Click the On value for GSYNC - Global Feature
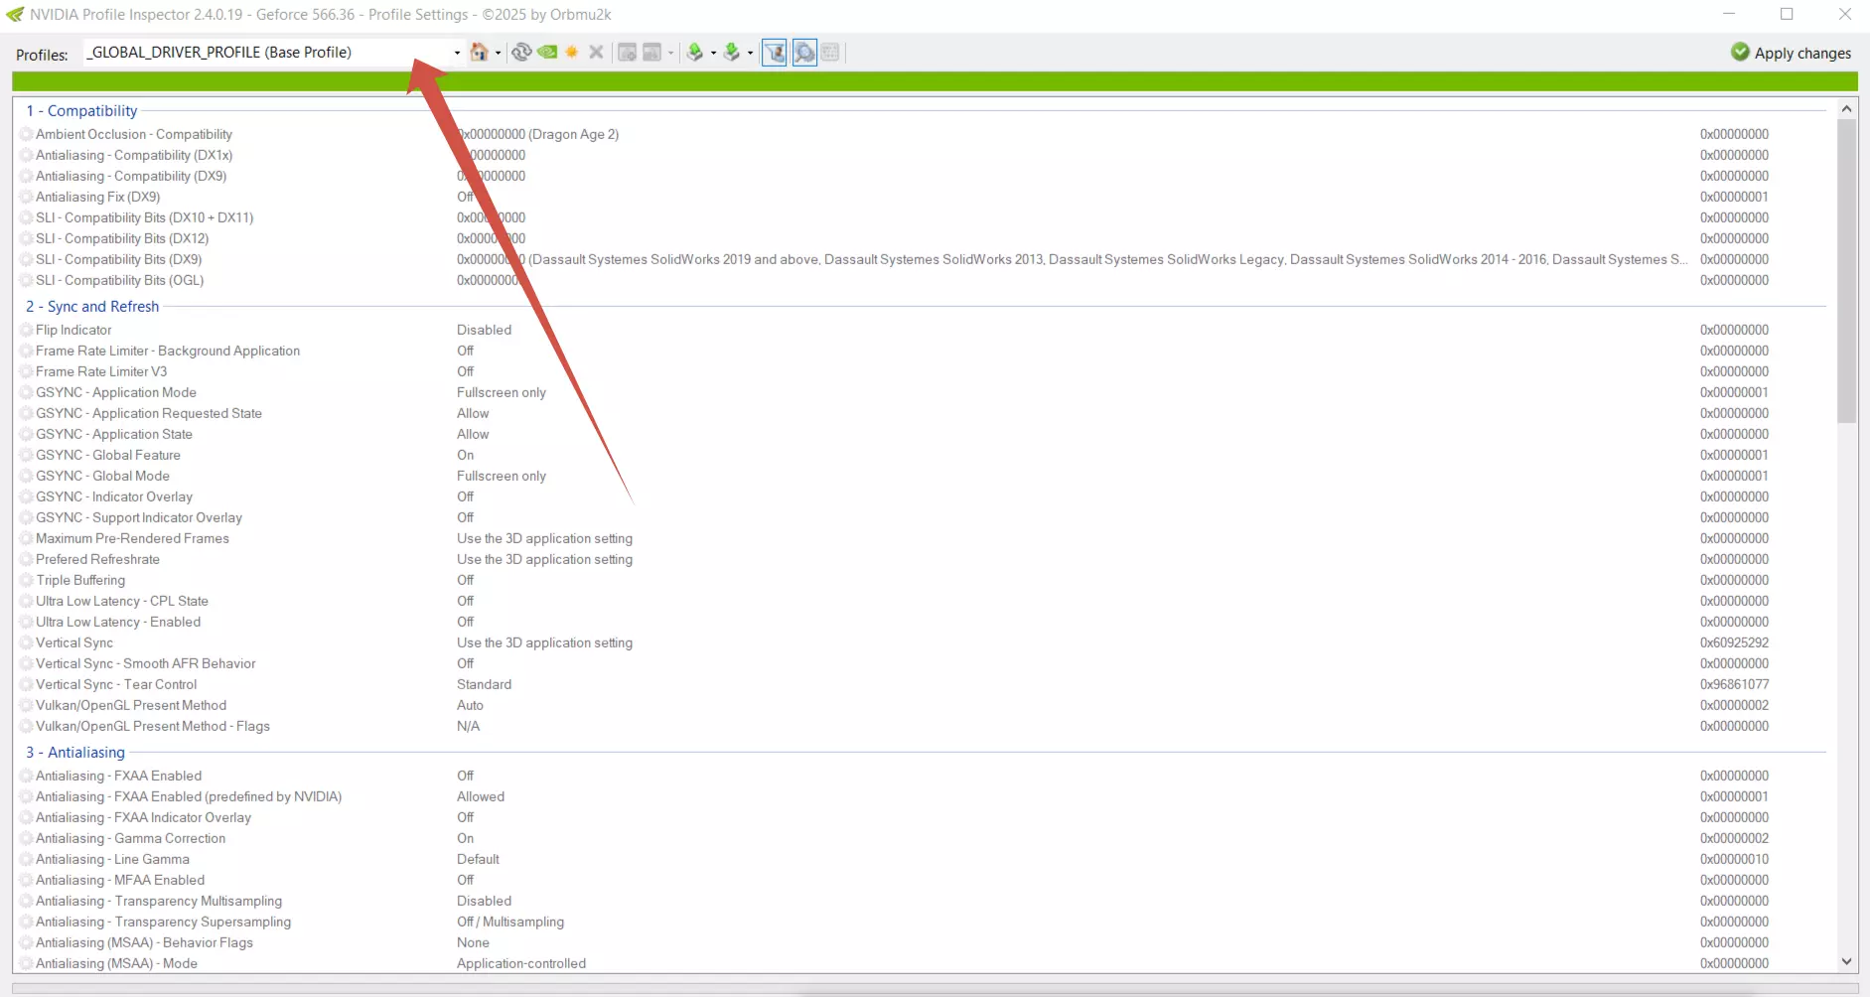The height and width of the screenshot is (997, 1870). [x=466, y=456]
